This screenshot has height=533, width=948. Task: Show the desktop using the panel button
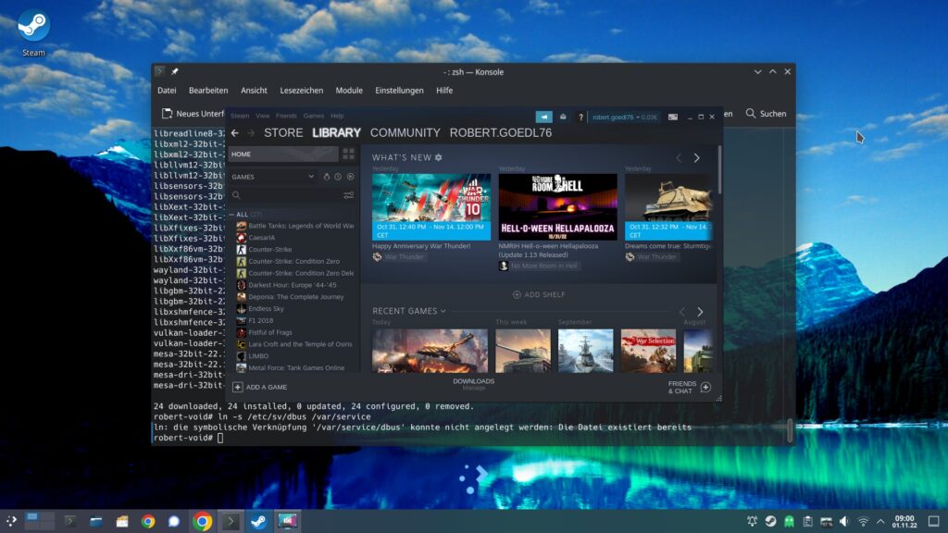click(934, 521)
